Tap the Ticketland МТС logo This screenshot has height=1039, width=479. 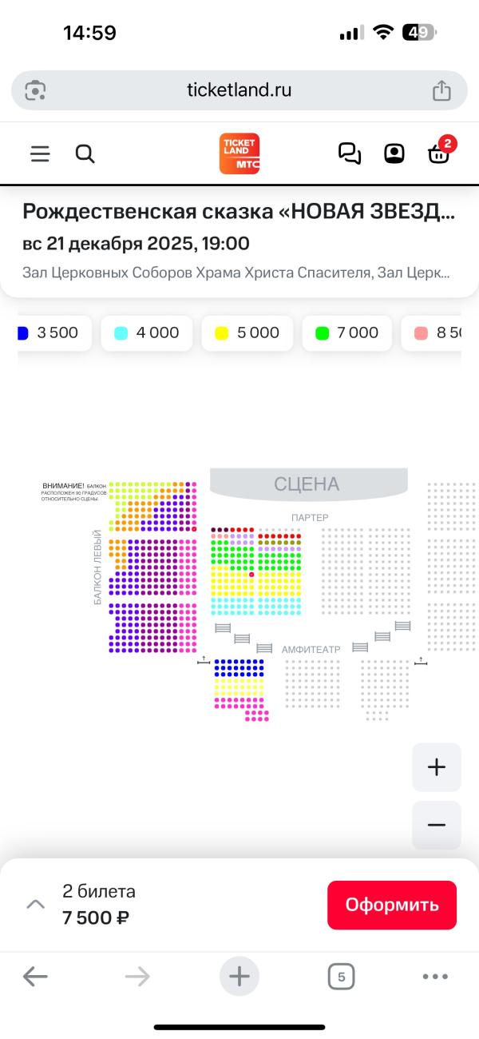click(239, 153)
